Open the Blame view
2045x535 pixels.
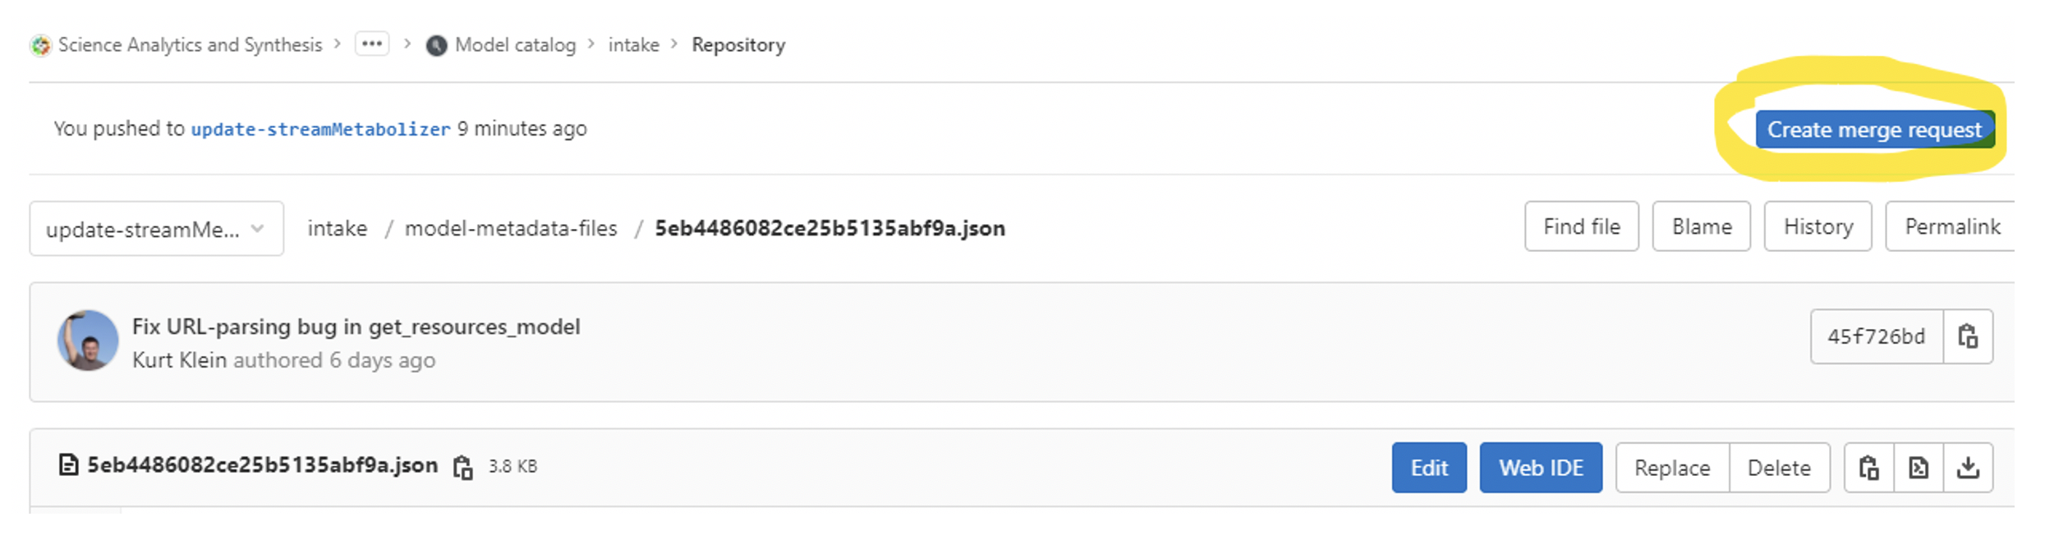click(x=1701, y=226)
